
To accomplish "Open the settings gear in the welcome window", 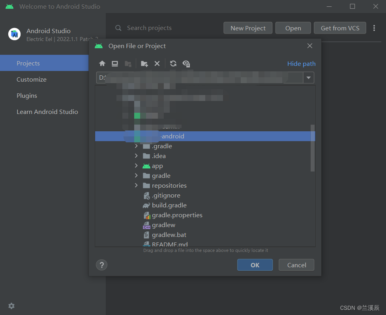I will [11, 306].
